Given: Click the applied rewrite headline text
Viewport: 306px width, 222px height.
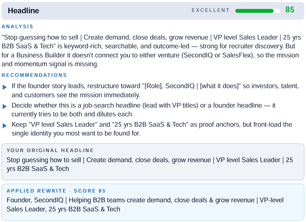Looking at the screenshot, I should [145, 205].
